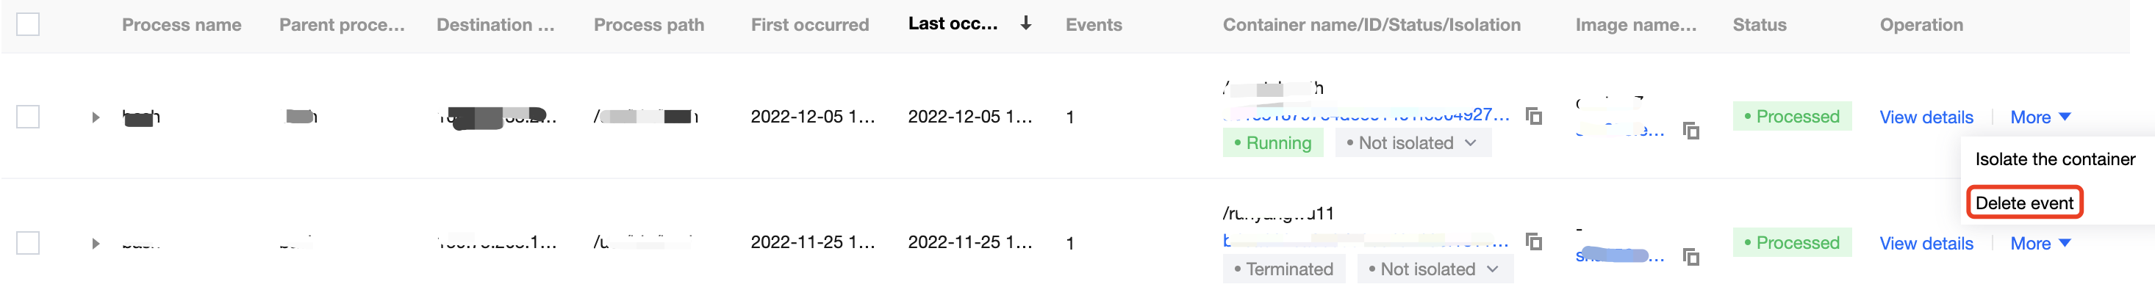Copy container ID in the 2022-12-05 row
Screen dimensions: 2155x298
click(x=1533, y=116)
